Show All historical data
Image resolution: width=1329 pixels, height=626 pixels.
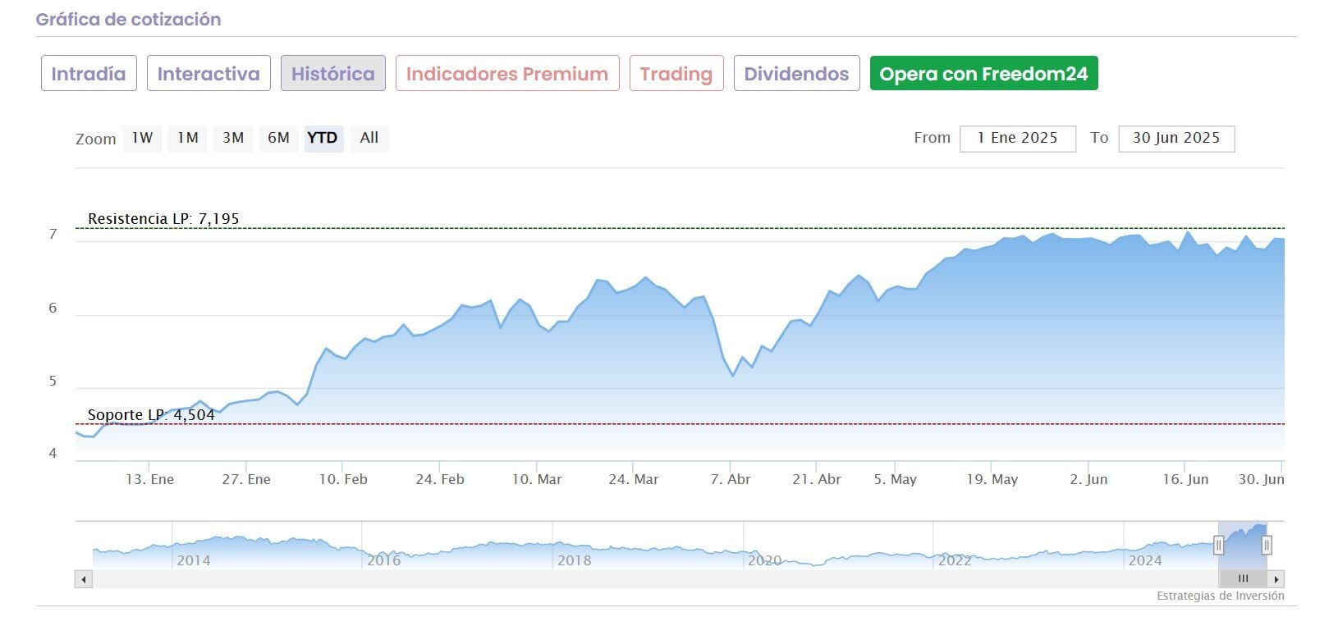(x=369, y=138)
